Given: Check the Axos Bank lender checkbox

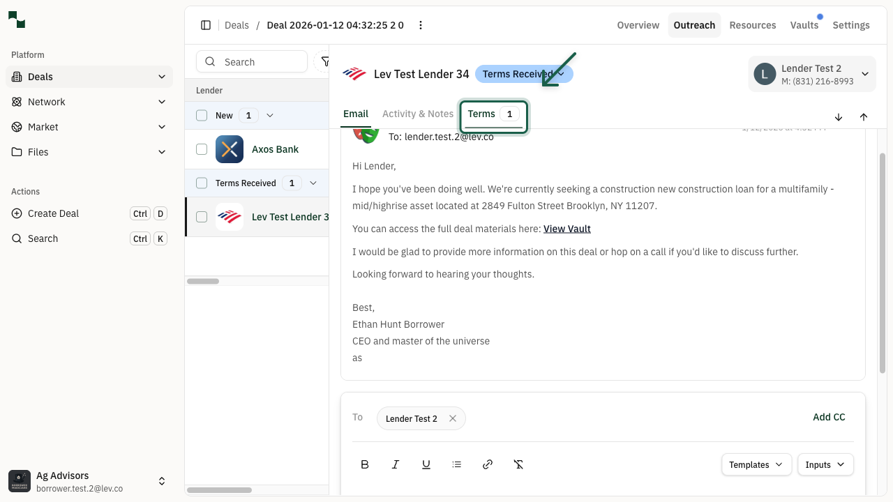Looking at the screenshot, I should (x=202, y=149).
